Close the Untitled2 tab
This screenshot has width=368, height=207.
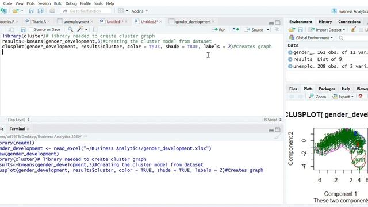pyautogui.click(x=160, y=22)
